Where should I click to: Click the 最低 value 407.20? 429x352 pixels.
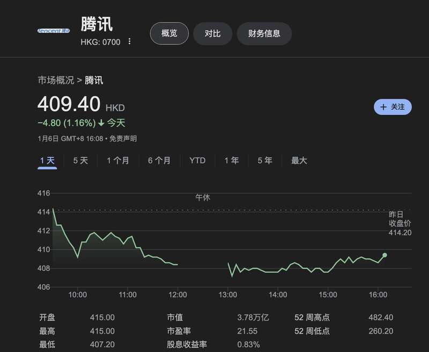[102, 344]
